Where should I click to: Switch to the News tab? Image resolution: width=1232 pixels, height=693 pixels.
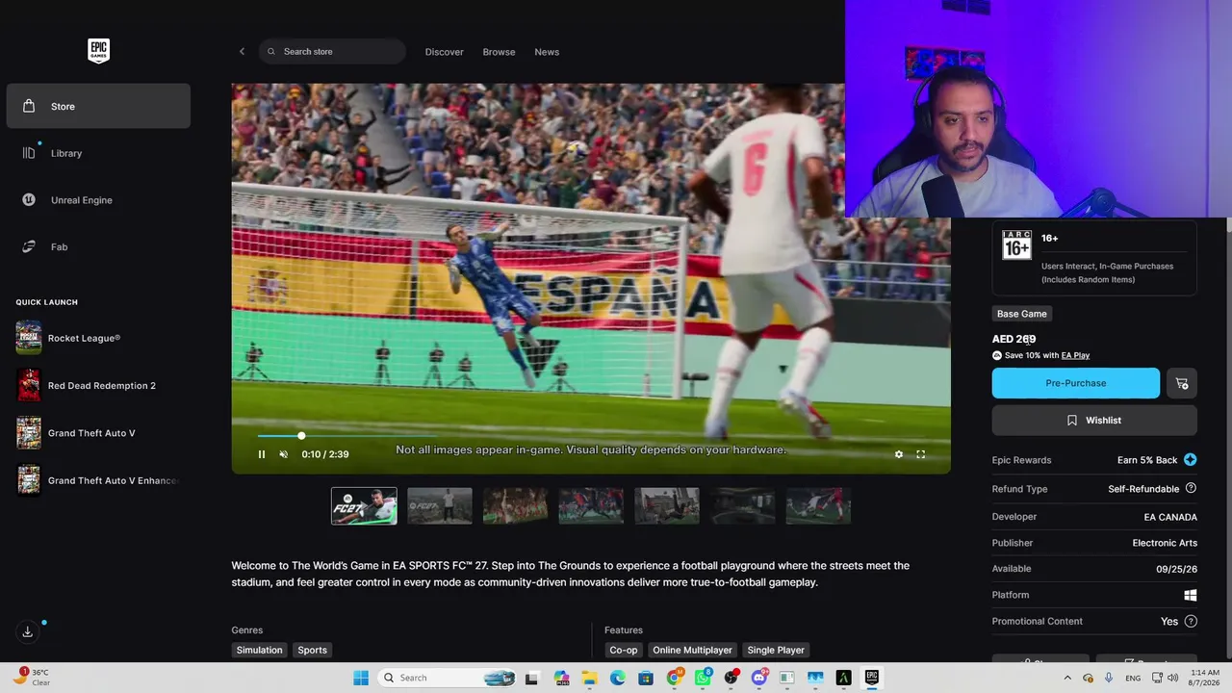tap(547, 52)
